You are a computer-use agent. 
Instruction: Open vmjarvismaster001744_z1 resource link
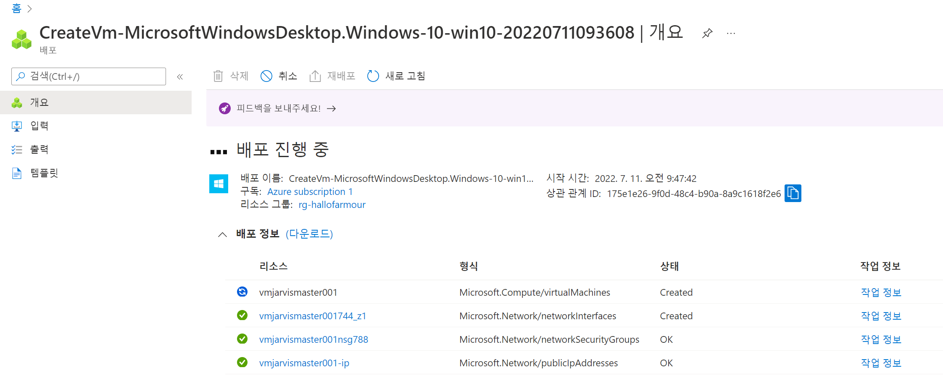click(x=313, y=316)
